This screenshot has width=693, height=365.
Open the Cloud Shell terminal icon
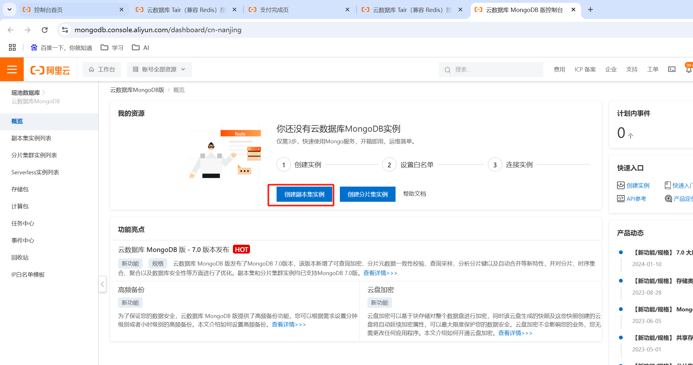(671, 69)
